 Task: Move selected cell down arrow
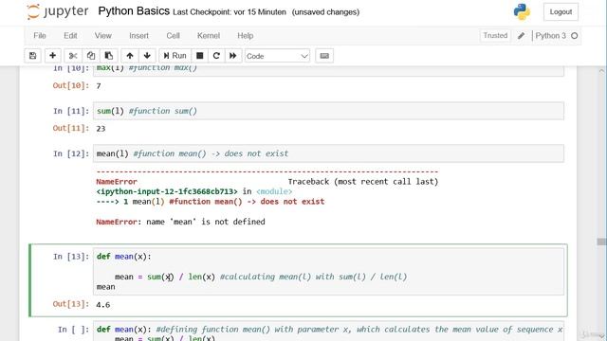(147, 56)
